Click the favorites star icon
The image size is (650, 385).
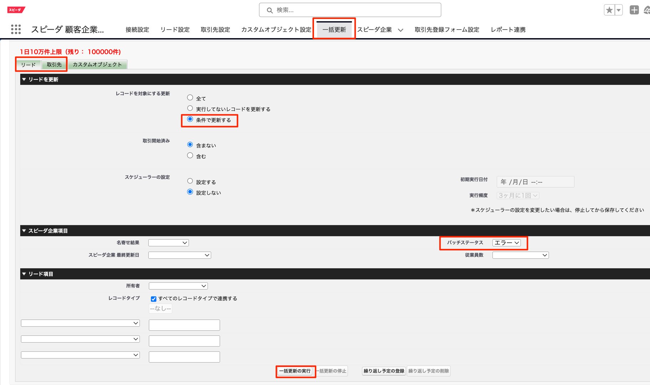pyautogui.click(x=609, y=10)
